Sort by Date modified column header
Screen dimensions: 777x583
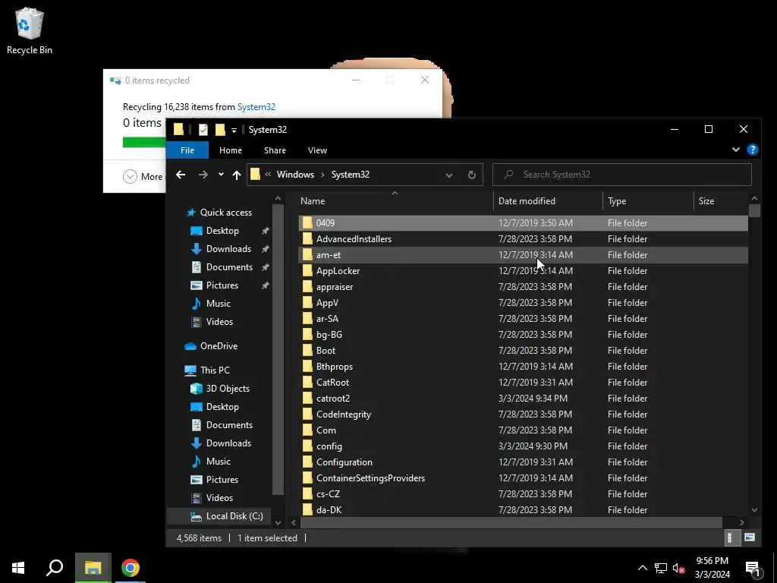coord(548,200)
